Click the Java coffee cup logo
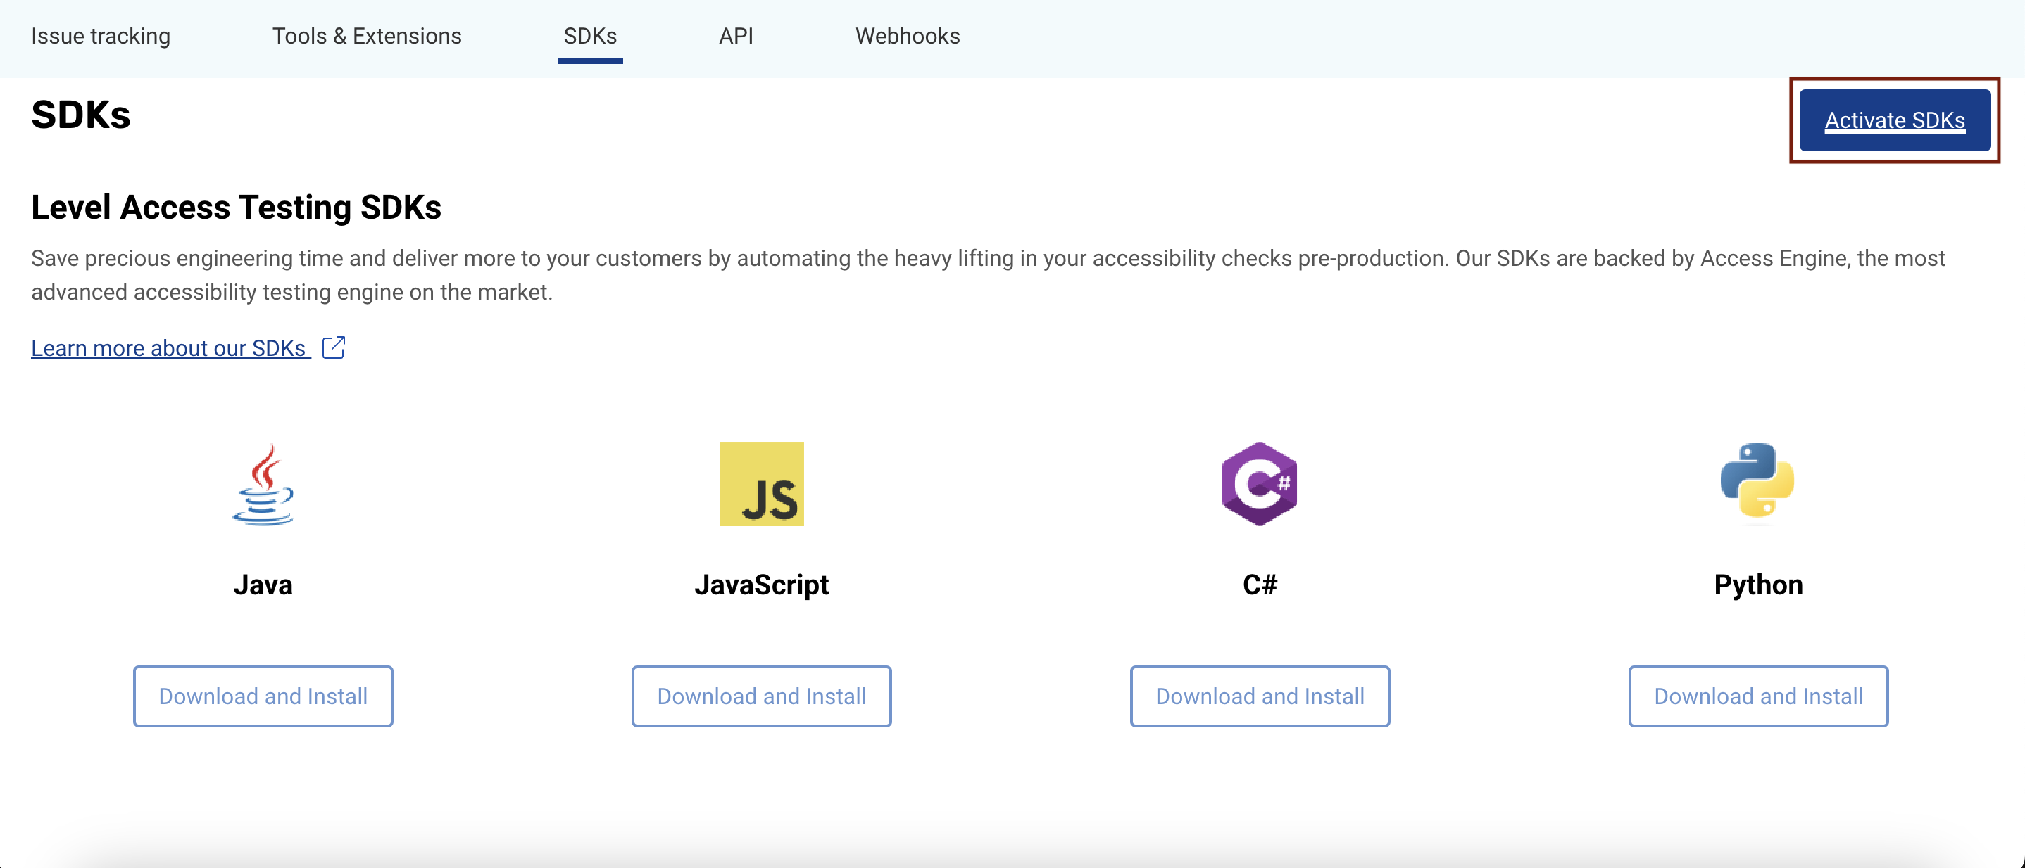Viewport: 2025px width, 868px height. [x=263, y=484]
